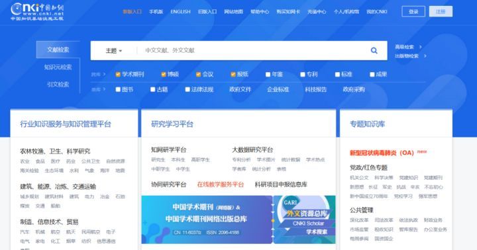Click the 注册 button
Image resolution: width=477 pixels, height=250 pixels.
click(441, 11)
